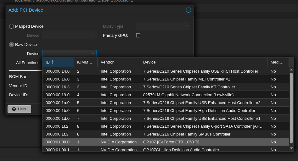
Task: Enable the Primary GPU checkbox
Action: point(138,36)
